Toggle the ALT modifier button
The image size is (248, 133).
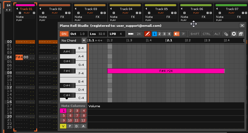tap(217, 34)
